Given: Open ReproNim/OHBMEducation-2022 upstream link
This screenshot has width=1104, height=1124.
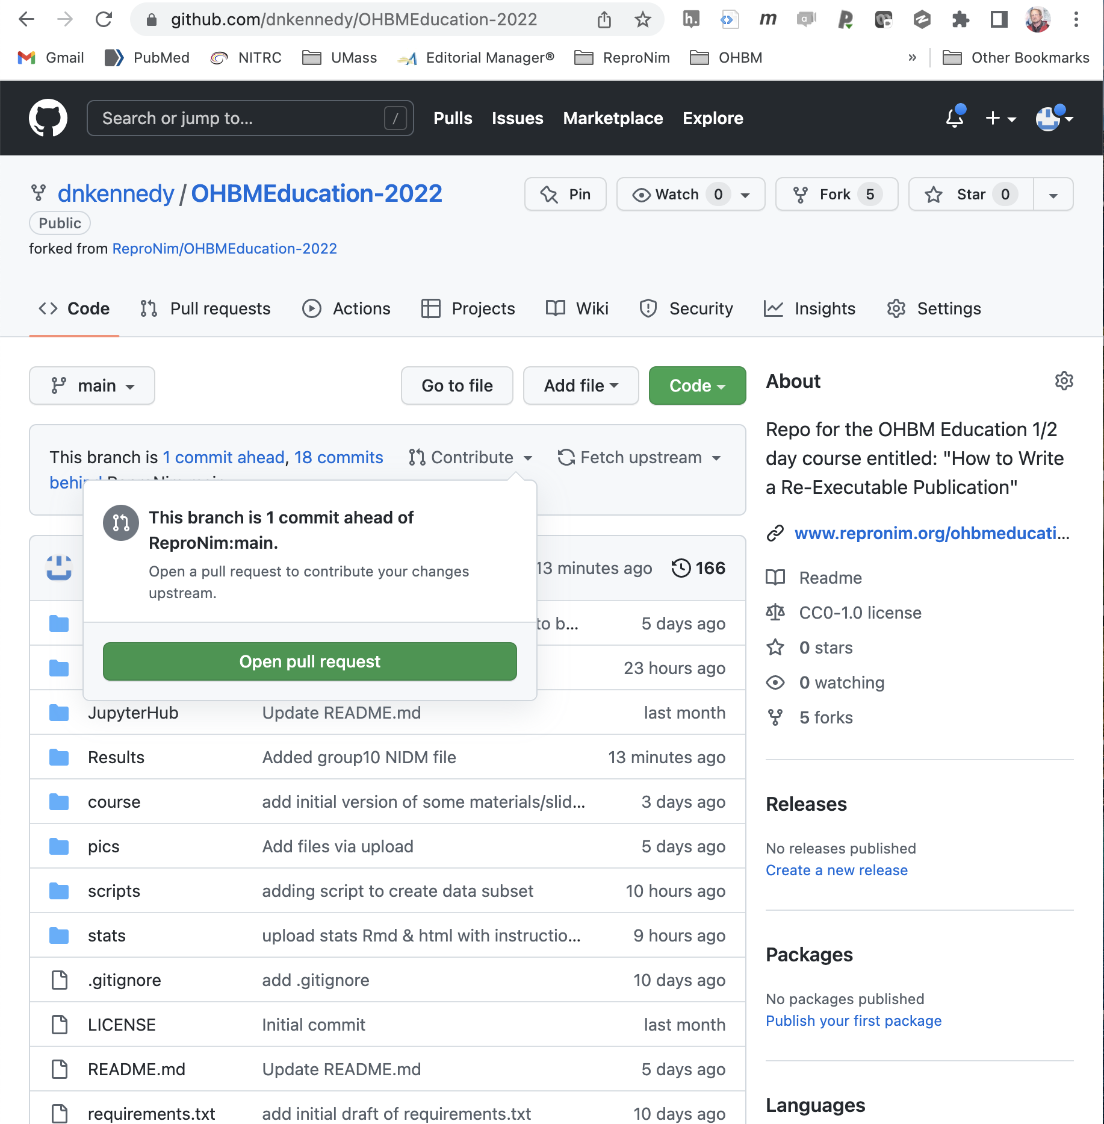Looking at the screenshot, I should coord(225,249).
